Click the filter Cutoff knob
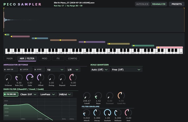Screen dimensions: 188x122 (87, 96)
